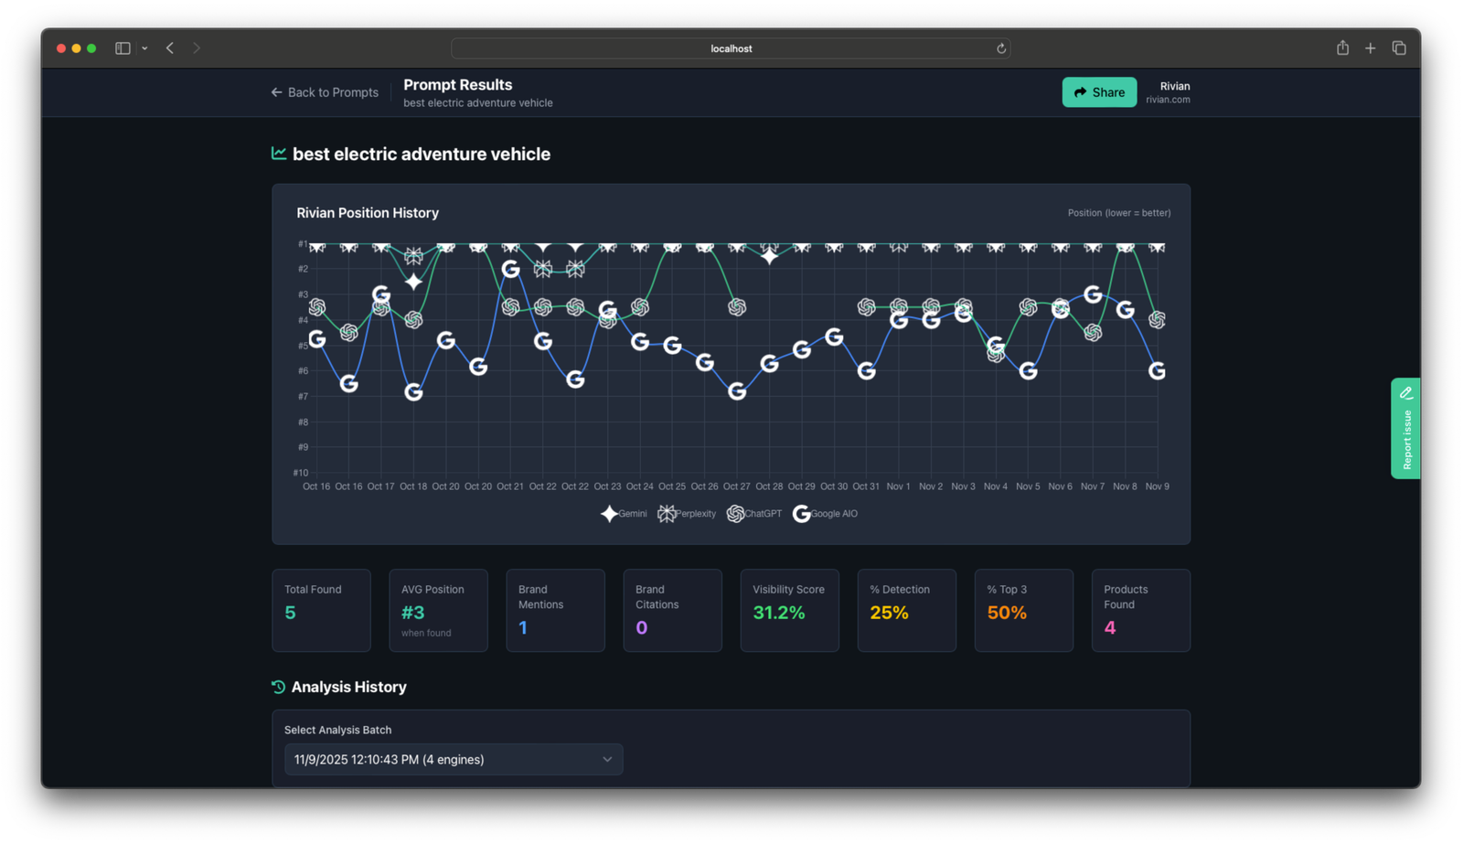Click the Position (lower = better) note

[1119, 213]
